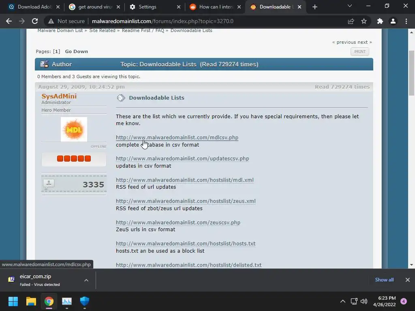Open the notification center badge

(404, 301)
